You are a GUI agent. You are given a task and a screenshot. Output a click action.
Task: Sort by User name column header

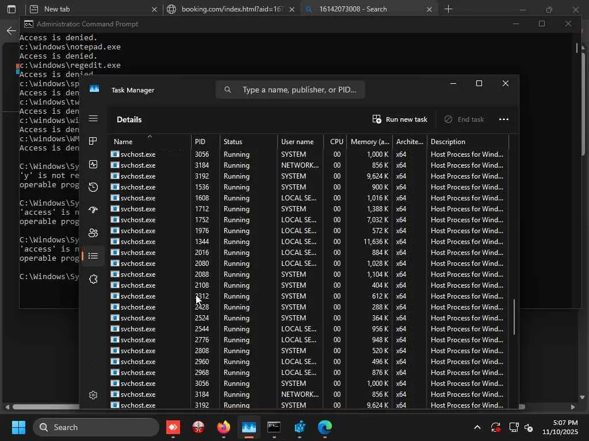pyautogui.click(x=297, y=142)
